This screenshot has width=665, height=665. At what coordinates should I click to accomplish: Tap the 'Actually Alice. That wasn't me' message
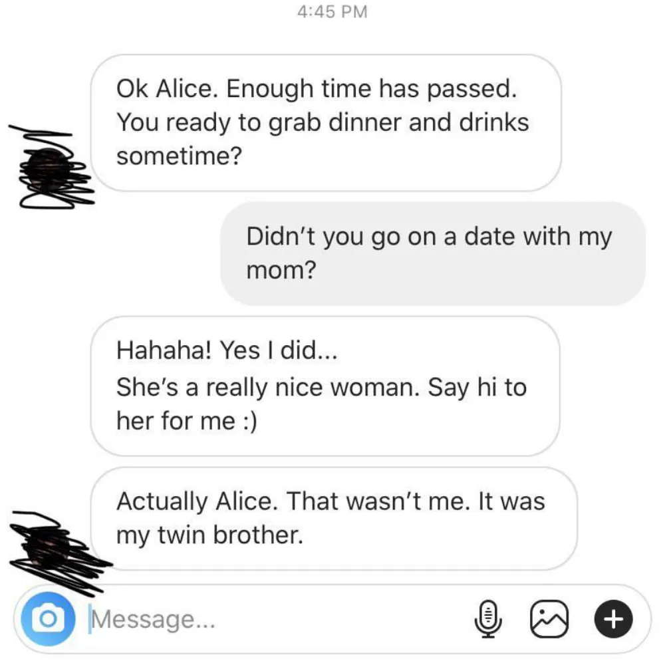coord(334,518)
